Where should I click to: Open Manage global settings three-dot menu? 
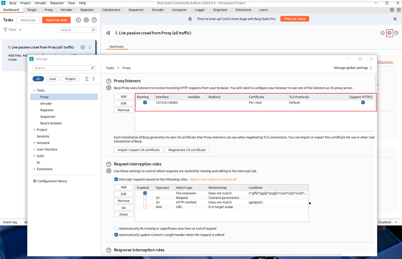click(371, 68)
